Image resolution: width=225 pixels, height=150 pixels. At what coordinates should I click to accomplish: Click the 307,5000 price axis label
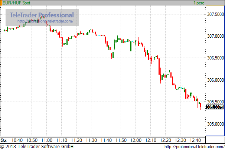(x=215, y=14)
